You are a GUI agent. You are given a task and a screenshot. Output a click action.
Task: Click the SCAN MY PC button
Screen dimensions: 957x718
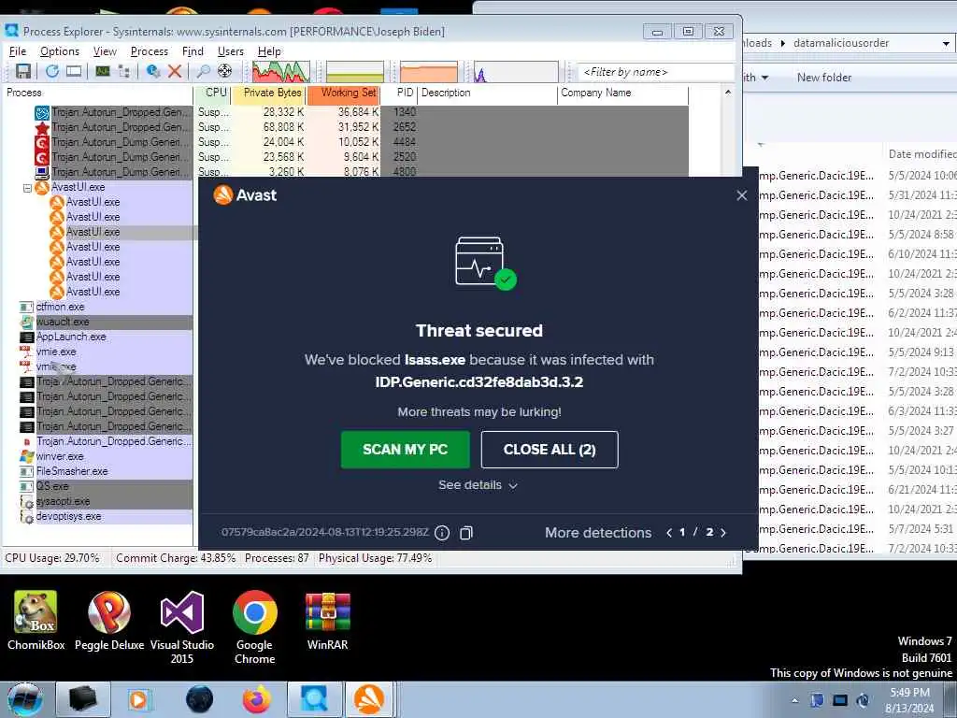(x=406, y=450)
